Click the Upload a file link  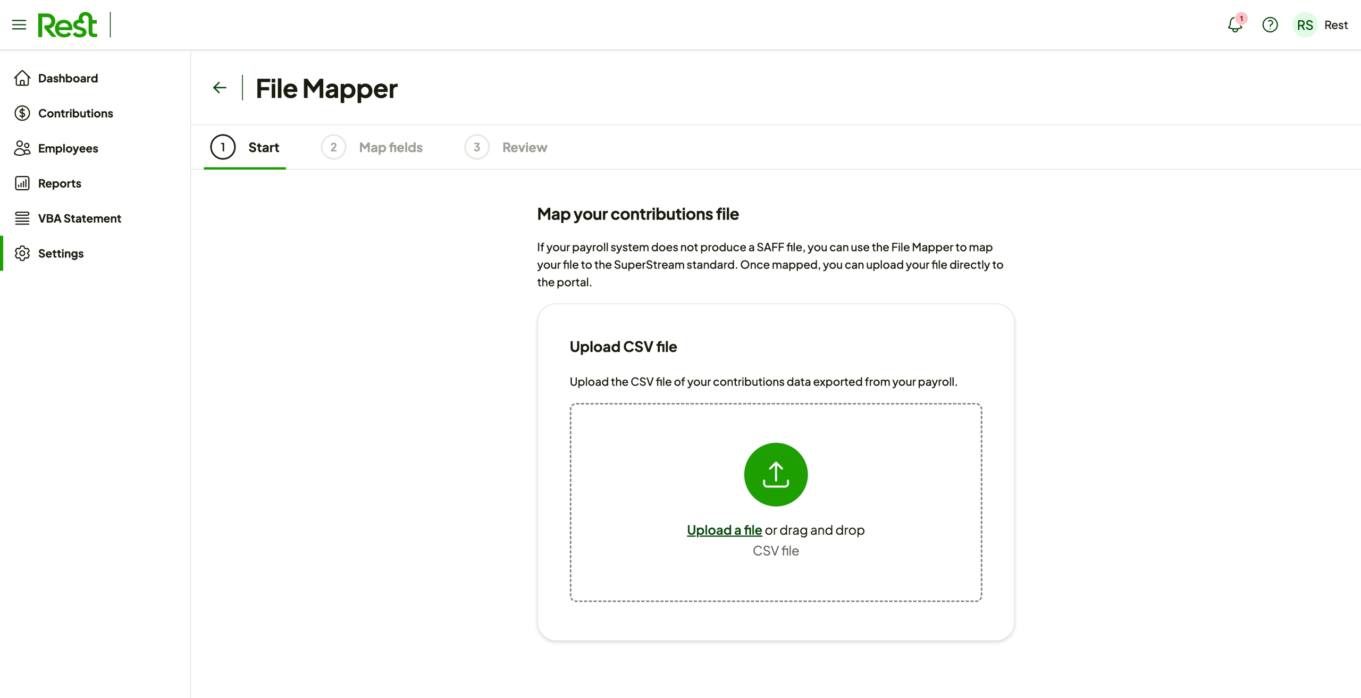pos(724,530)
